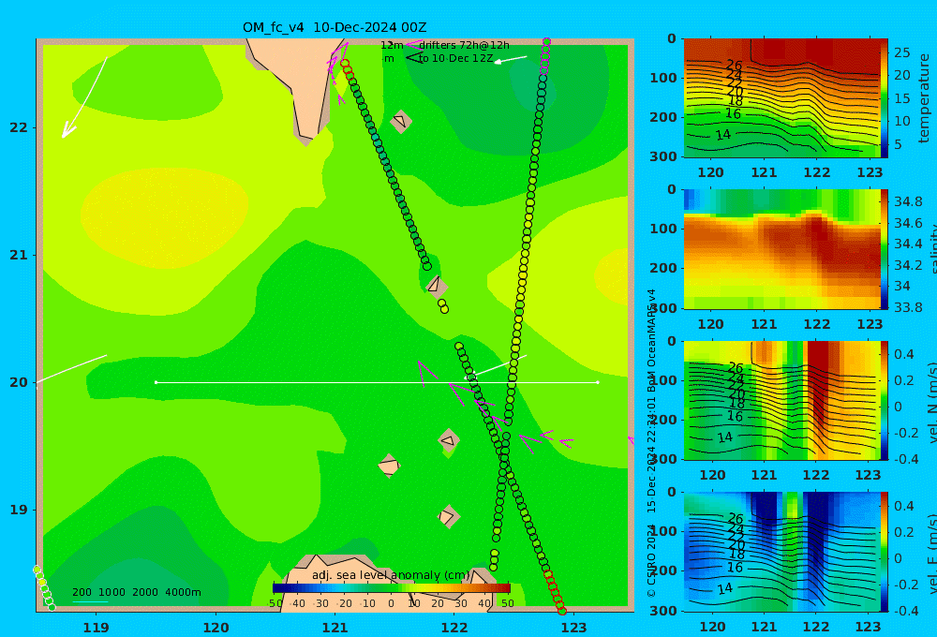The image size is (937, 637).
Task: Open the temperature section panel
Action: point(782,98)
